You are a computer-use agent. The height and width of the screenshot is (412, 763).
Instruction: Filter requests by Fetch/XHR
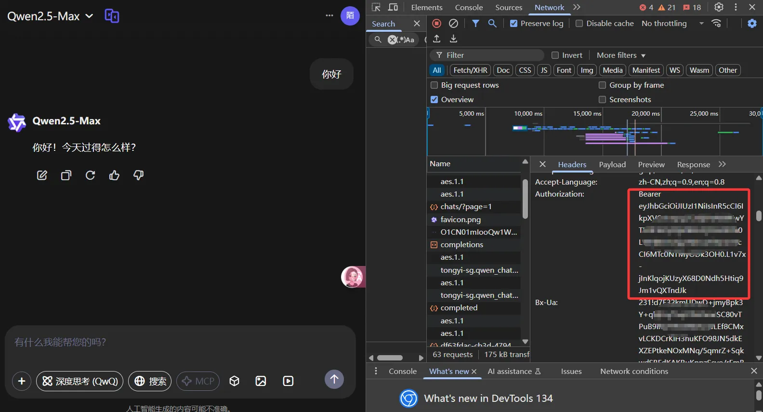(470, 70)
